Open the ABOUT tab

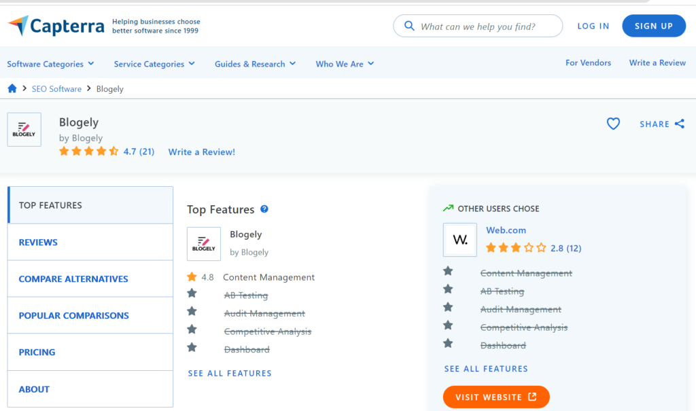pos(90,389)
